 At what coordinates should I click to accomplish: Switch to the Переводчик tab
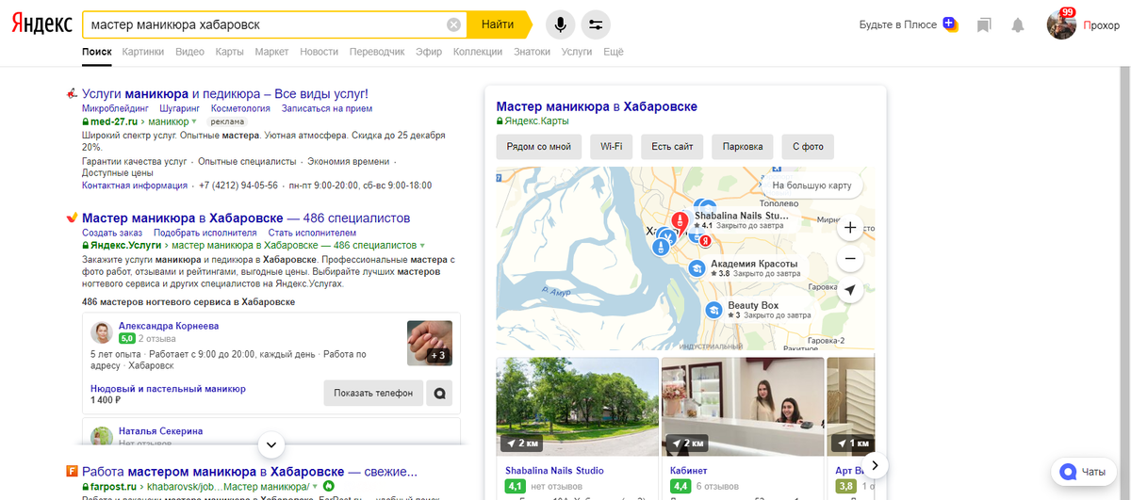[x=377, y=52]
